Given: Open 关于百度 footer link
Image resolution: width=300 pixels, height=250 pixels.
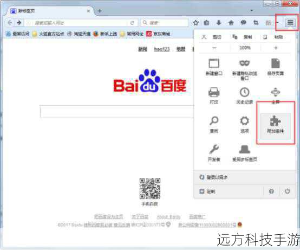Looking at the screenshot, I should pos(140,216).
